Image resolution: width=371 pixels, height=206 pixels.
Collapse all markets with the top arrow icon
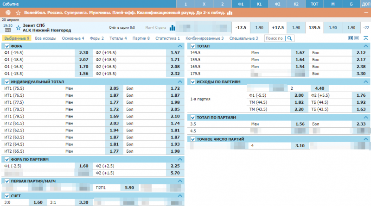pyautogui.click(x=365, y=38)
